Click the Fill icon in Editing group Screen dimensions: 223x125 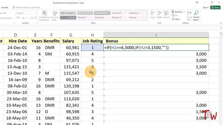(173, 15)
